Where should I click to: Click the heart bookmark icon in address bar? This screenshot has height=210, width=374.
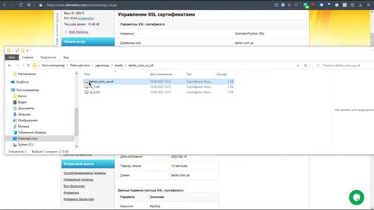pyautogui.click(x=296, y=5)
